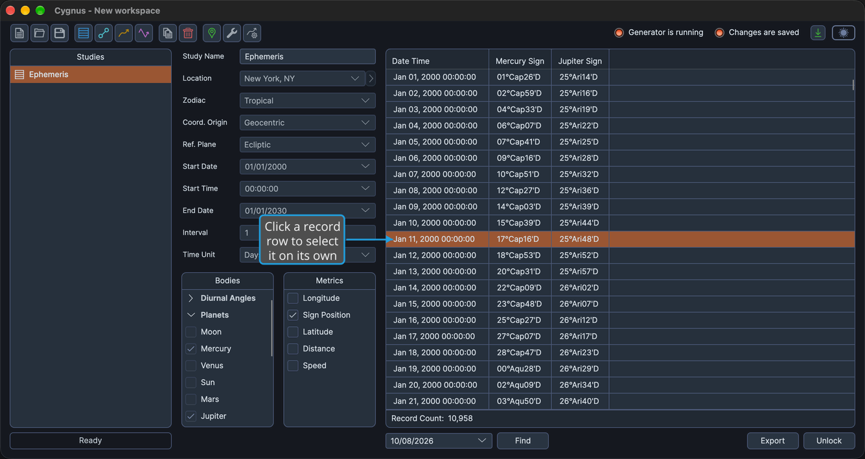
Task: Open the 10/08/2026 find-date dropdown
Action: pyautogui.click(x=439, y=441)
